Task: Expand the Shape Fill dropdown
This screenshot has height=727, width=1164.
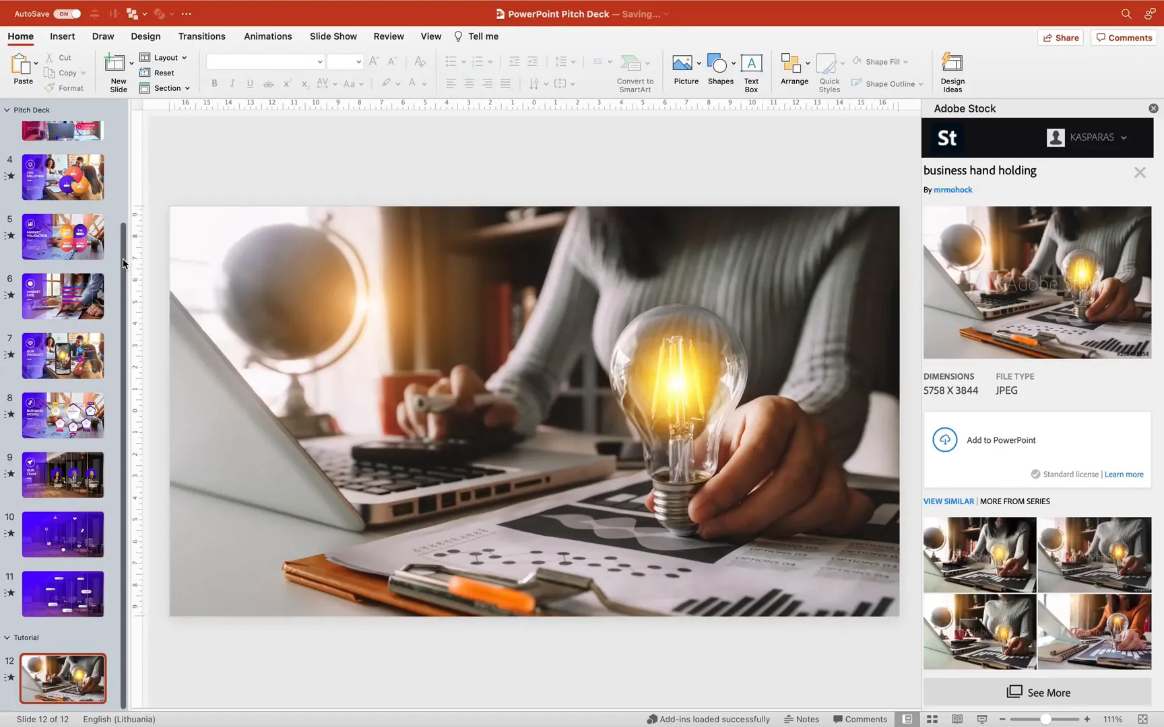Action: point(905,61)
